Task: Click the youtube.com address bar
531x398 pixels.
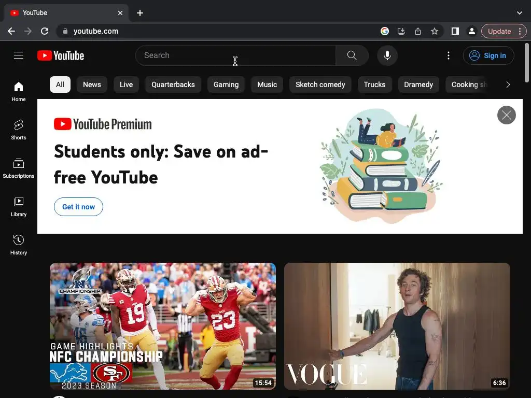Action: tap(217, 31)
